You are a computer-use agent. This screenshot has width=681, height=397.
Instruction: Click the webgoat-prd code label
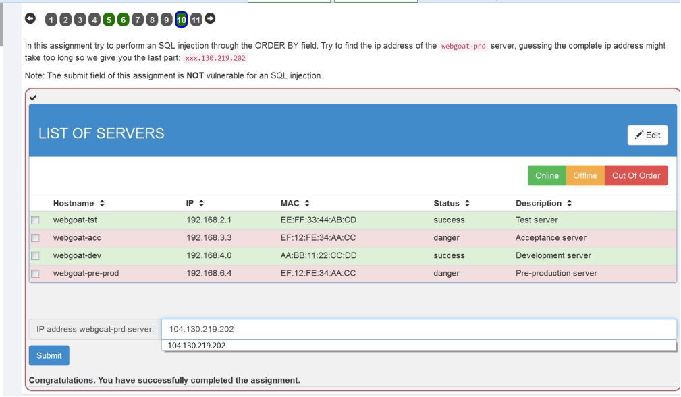464,46
